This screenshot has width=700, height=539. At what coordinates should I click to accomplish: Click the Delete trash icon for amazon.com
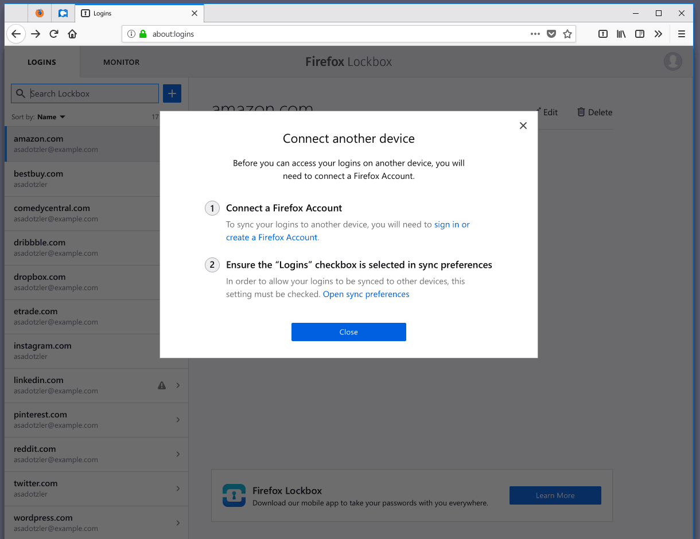pyautogui.click(x=580, y=112)
